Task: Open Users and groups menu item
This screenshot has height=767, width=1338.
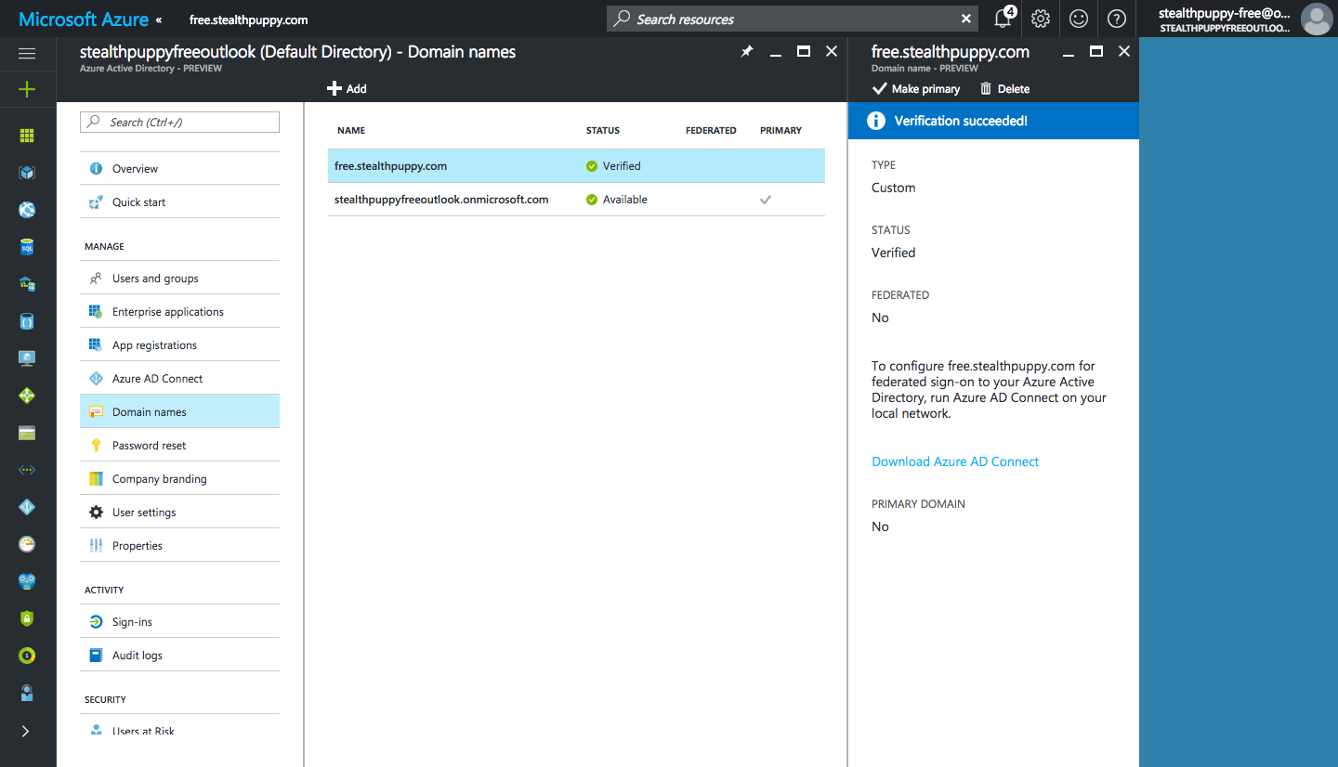Action: [179, 279]
